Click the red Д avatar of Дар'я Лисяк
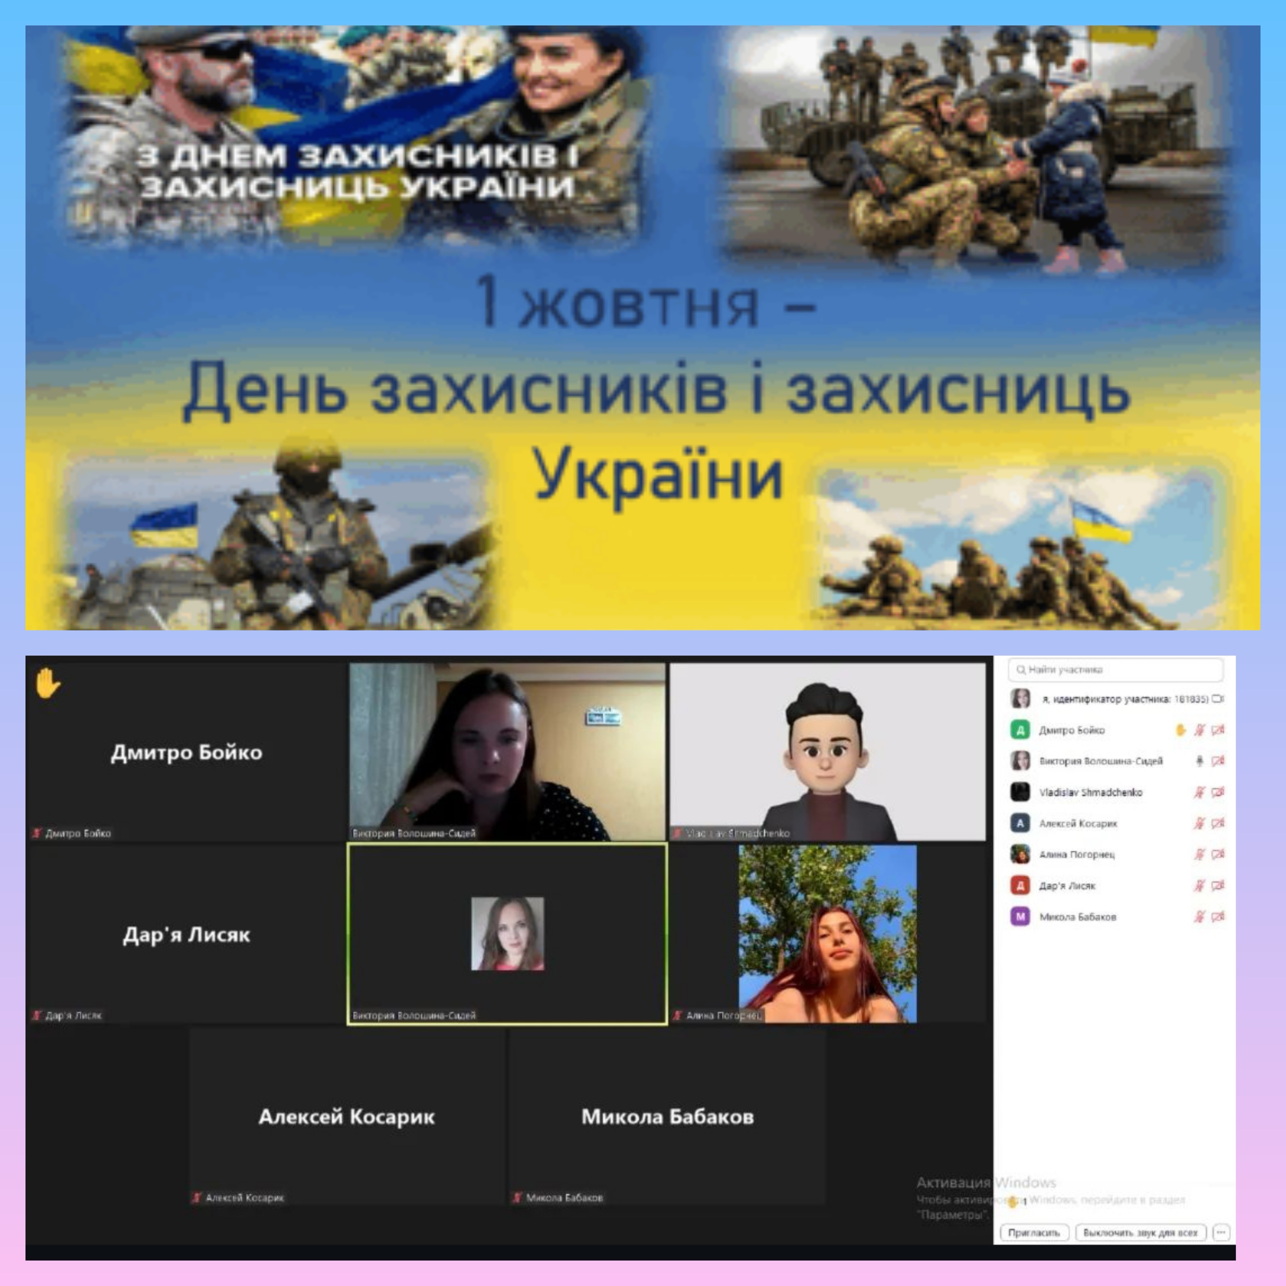 1020,885
